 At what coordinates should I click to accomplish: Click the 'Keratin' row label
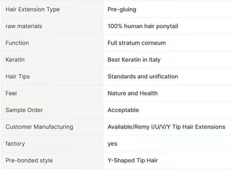coord(15,60)
